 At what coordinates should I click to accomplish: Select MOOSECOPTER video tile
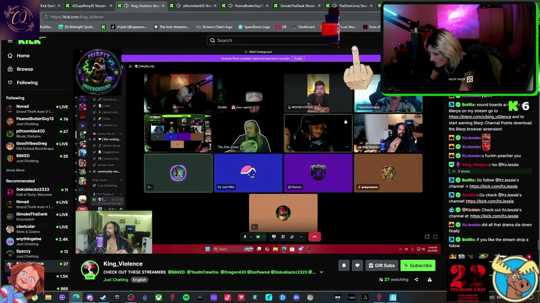pos(318,93)
